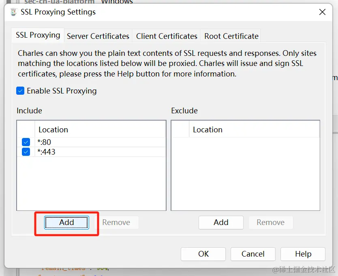This screenshot has width=338, height=276.
Task: Cancel the SSL Proxying Settings dialog
Action: (x=253, y=254)
